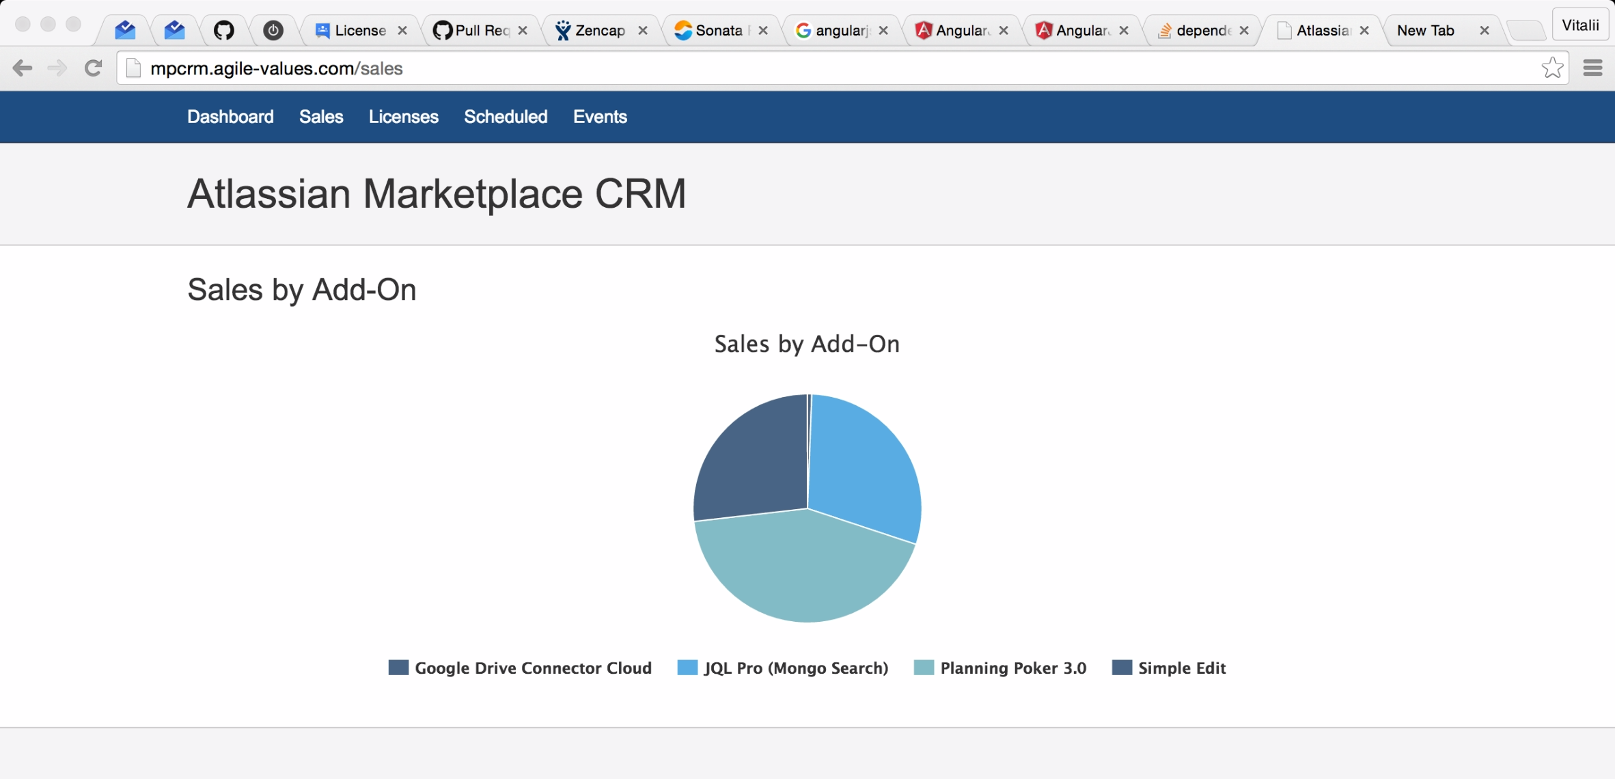Open Chrome hamburger menu icon
The height and width of the screenshot is (779, 1615).
pos(1592,68)
